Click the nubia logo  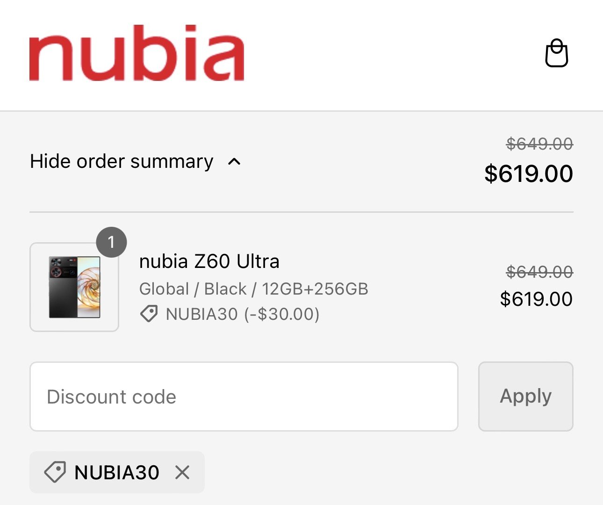tap(136, 53)
